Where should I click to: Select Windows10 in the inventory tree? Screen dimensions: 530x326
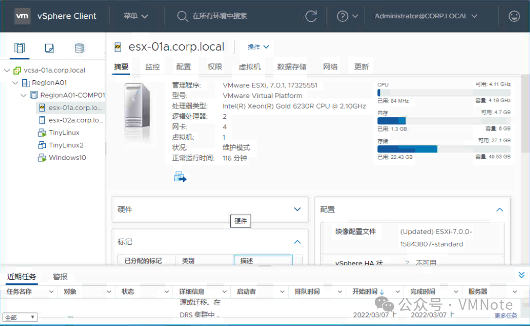[67, 158]
